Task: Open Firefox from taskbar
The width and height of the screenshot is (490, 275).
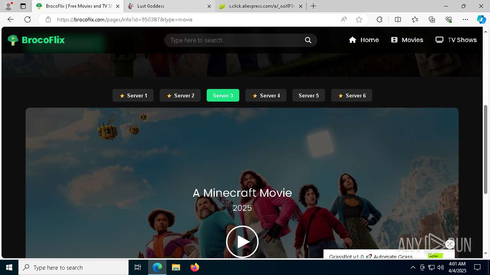Action: click(194, 267)
